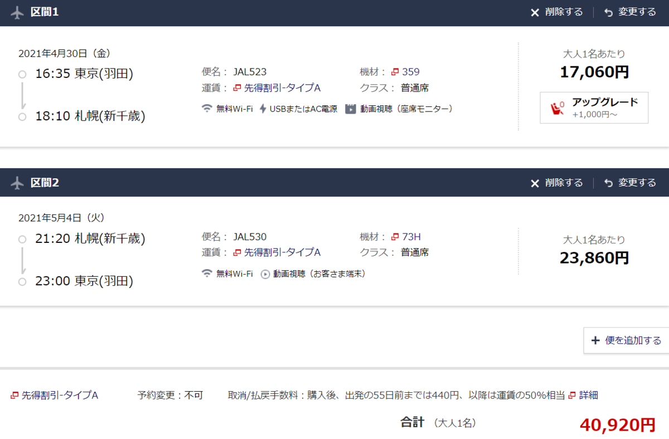669x439 pixels.
Task: Select the departure circle for 21:20 札幌(新千歳)
Action: click(22, 238)
